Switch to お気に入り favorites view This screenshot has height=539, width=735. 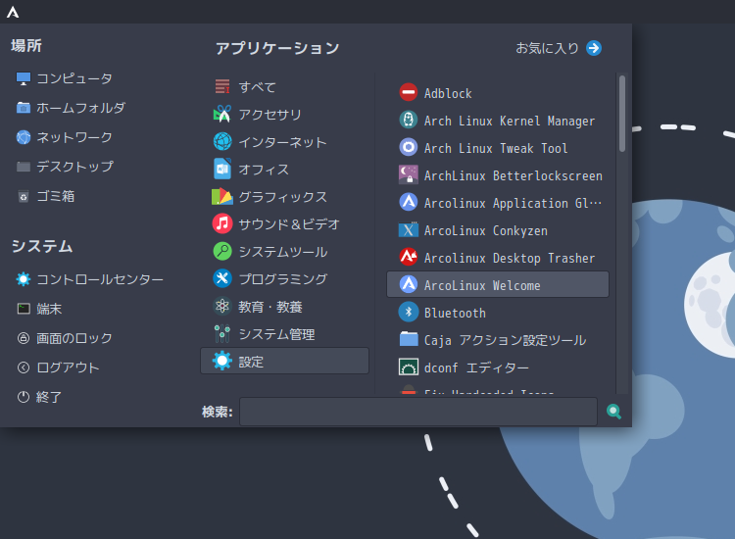(559, 48)
